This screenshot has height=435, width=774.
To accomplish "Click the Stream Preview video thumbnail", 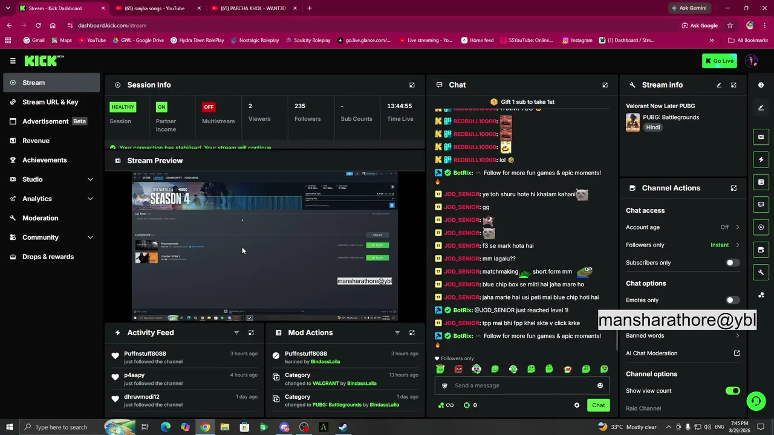I will [x=265, y=246].
